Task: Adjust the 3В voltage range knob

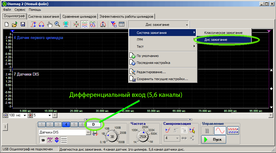Action: pyautogui.click(x=112, y=136)
